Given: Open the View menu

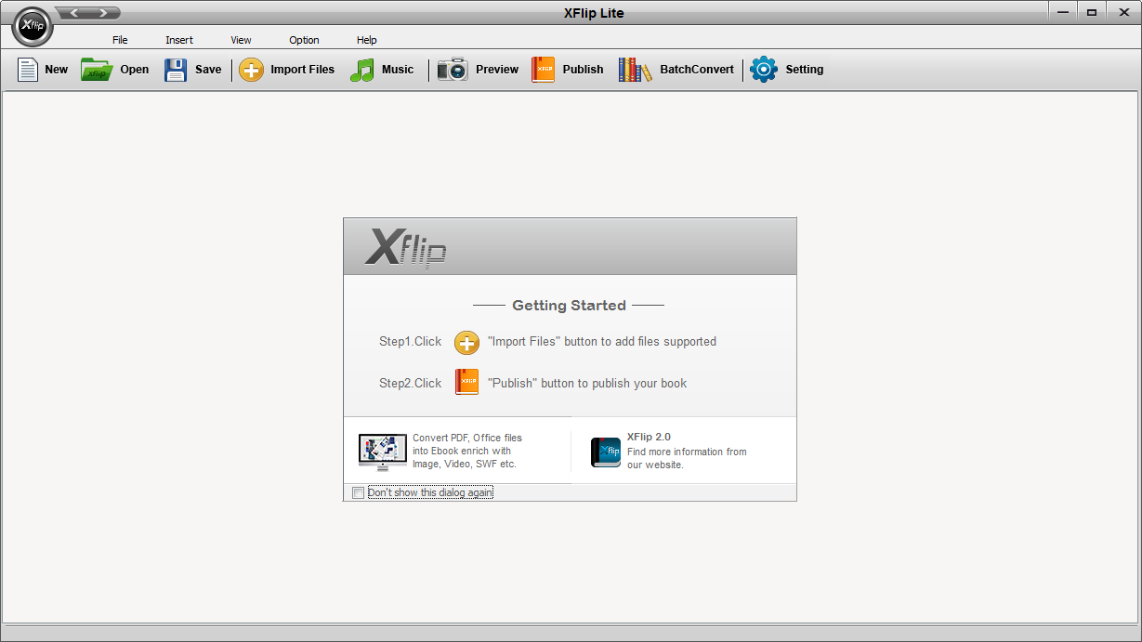Looking at the screenshot, I should tap(241, 40).
